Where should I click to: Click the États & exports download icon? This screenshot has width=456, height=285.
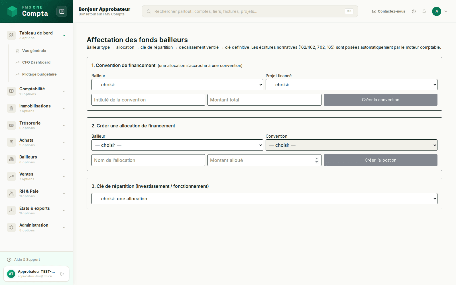tap(11, 210)
